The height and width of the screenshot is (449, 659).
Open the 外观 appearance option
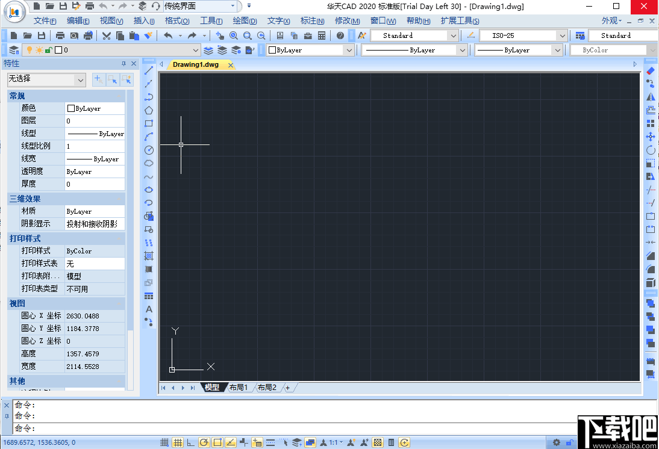point(611,20)
